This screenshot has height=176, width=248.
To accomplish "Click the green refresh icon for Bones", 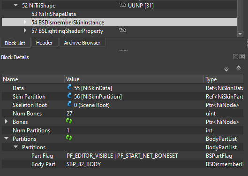I will 69,121.
